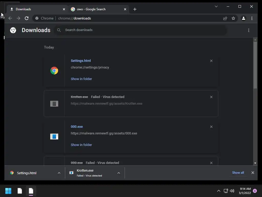Click the downloads page vertical scrollbar thumb

(x=255, y=65)
